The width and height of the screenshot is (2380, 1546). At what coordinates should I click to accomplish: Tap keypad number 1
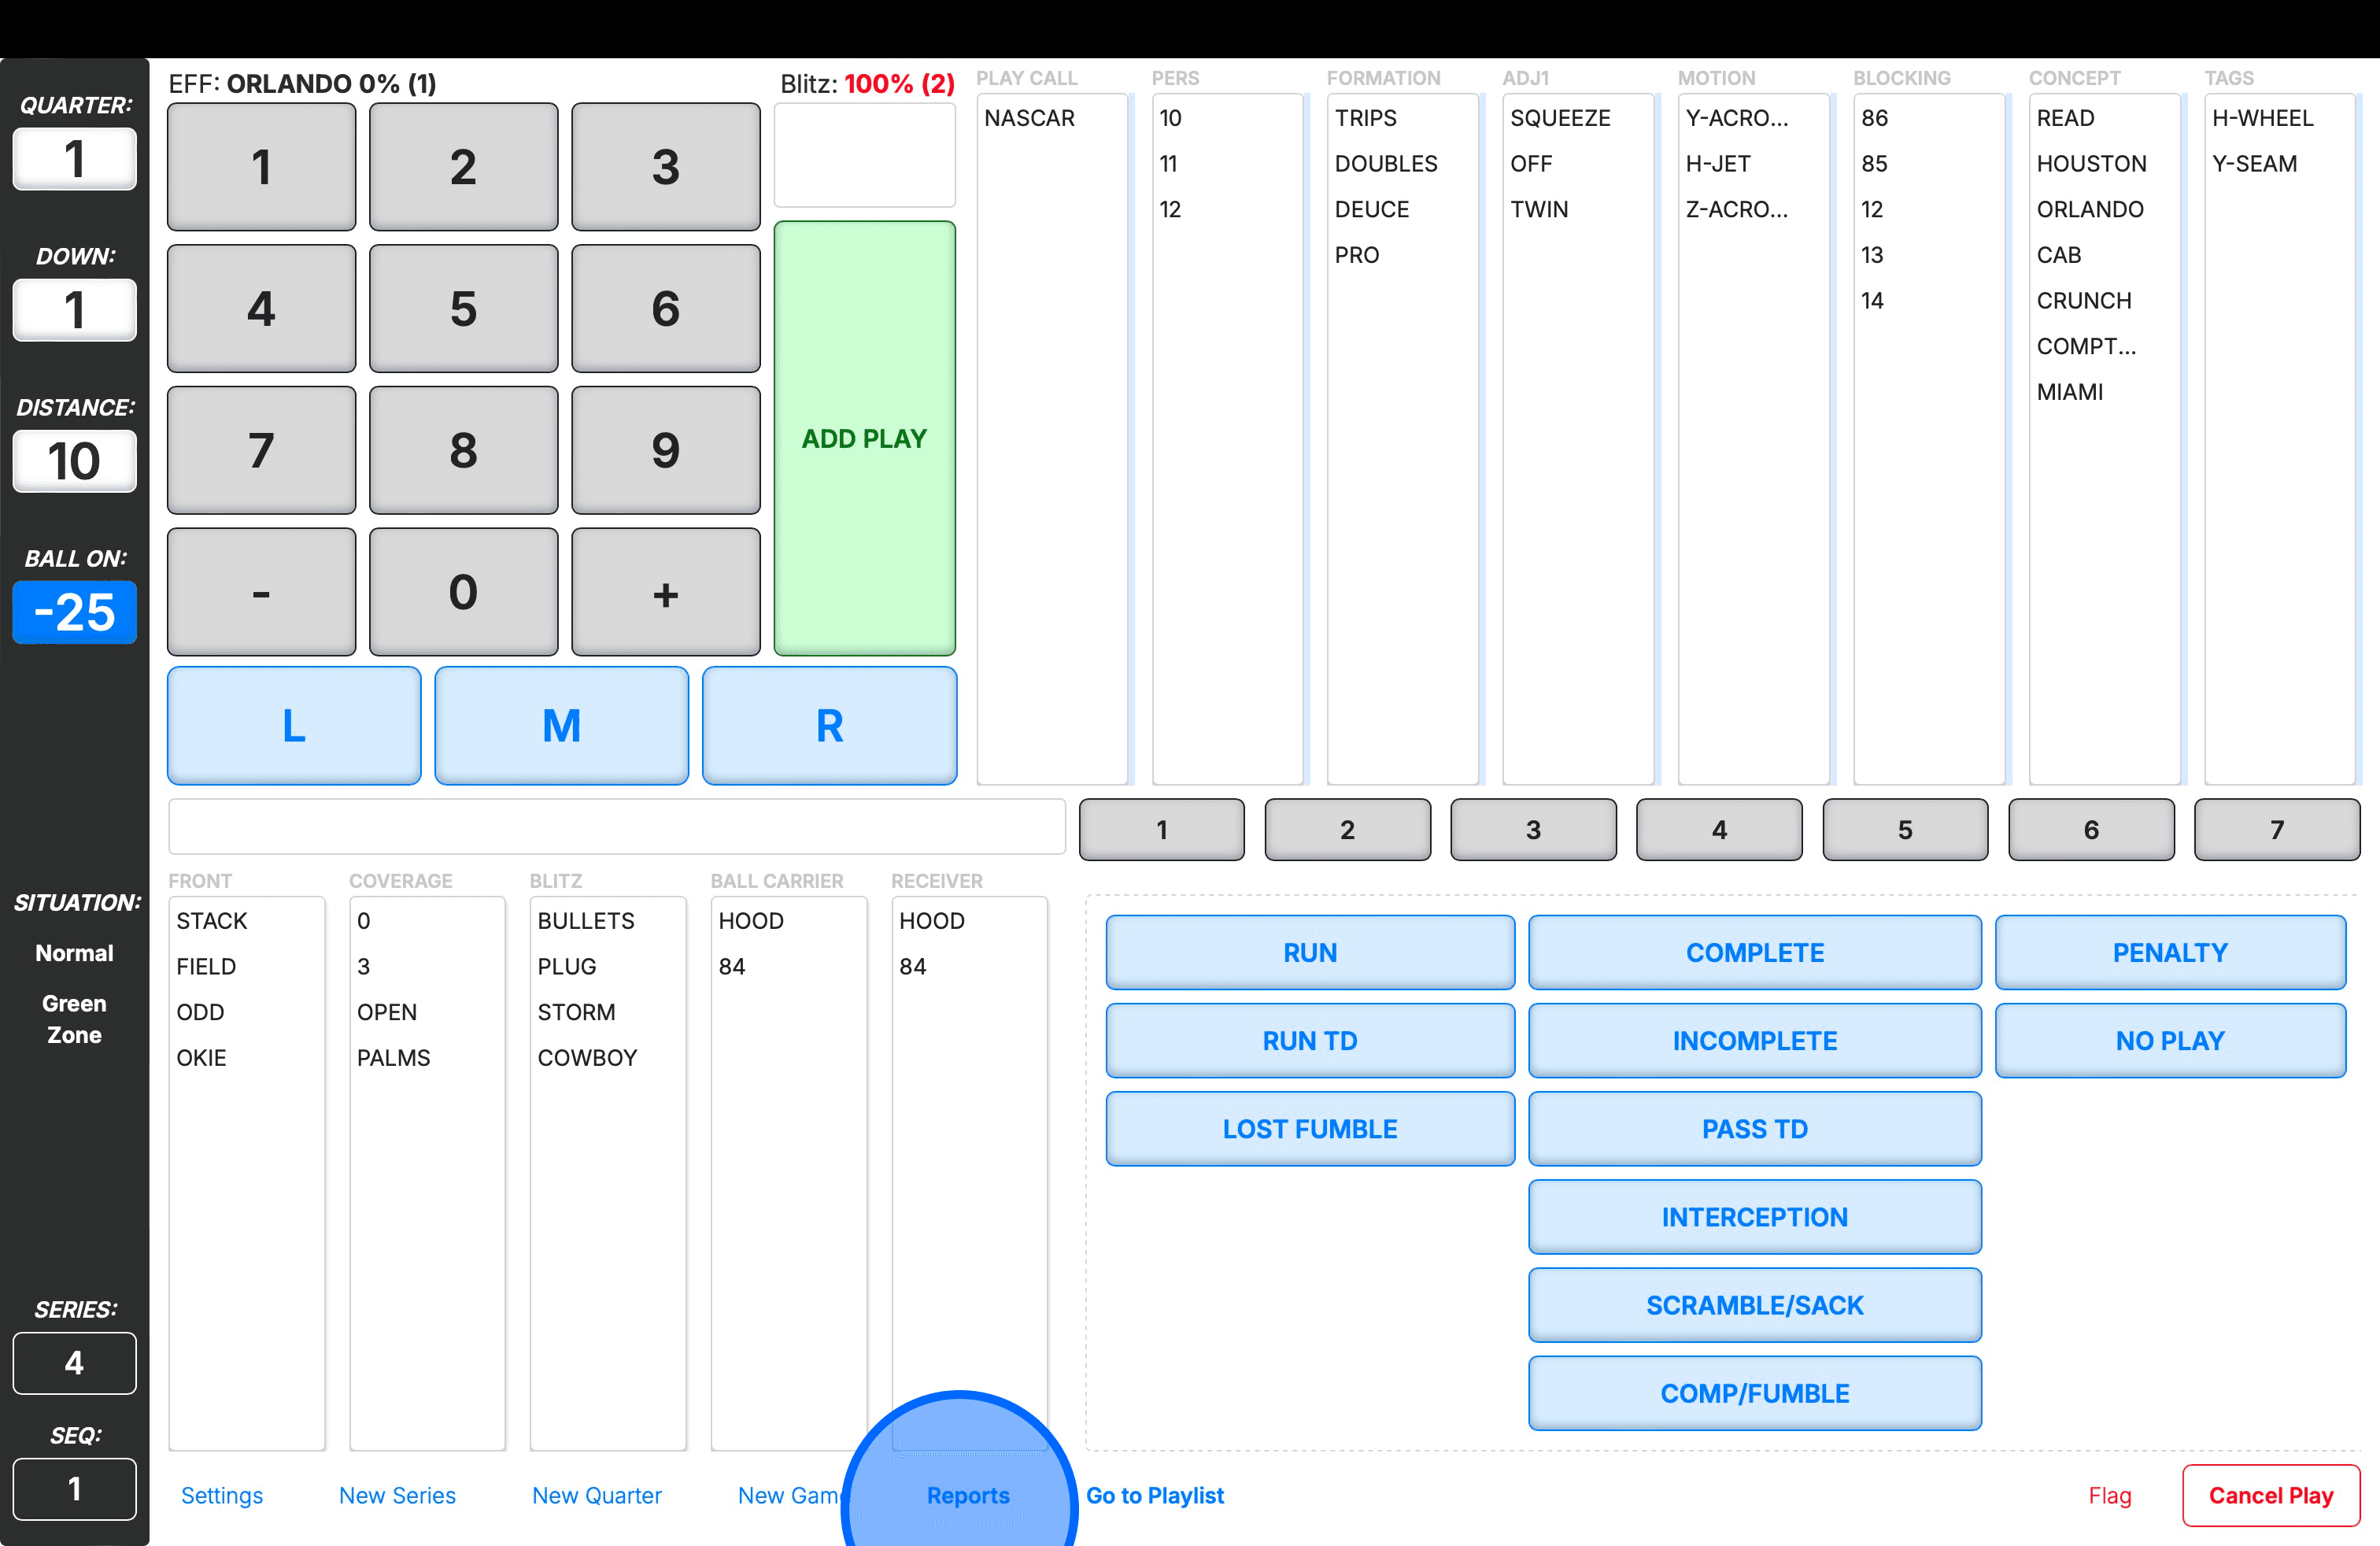pyautogui.click(x=261, y=167)
